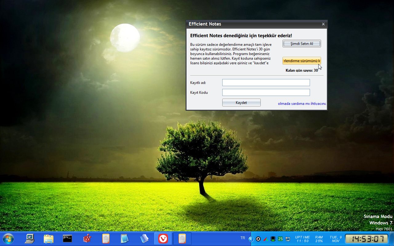Click the Show desktop strip
This screenshot has width=394, height=246.
[391, 239]
